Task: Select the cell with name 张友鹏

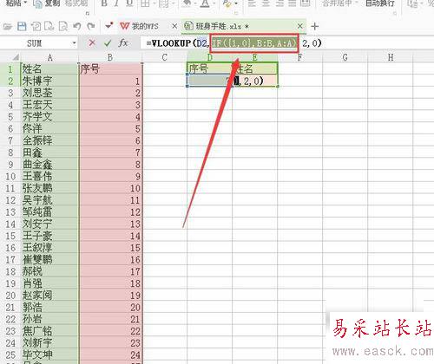Action: coord(49,188)
